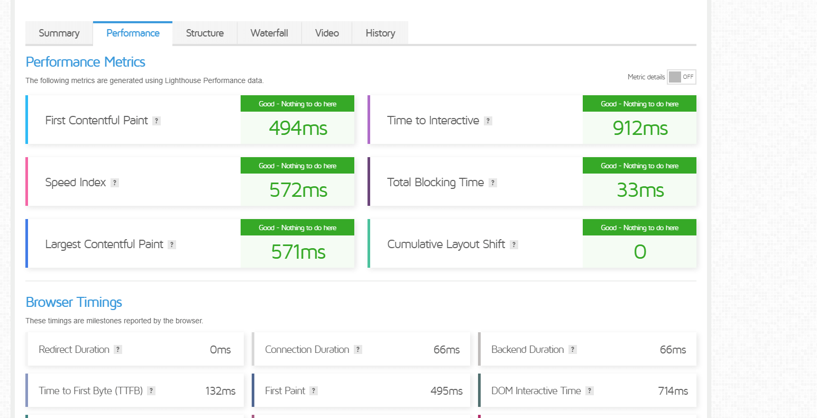Click the Connection Duration 66ms value
817x418 pixels.
pos(447,350)
